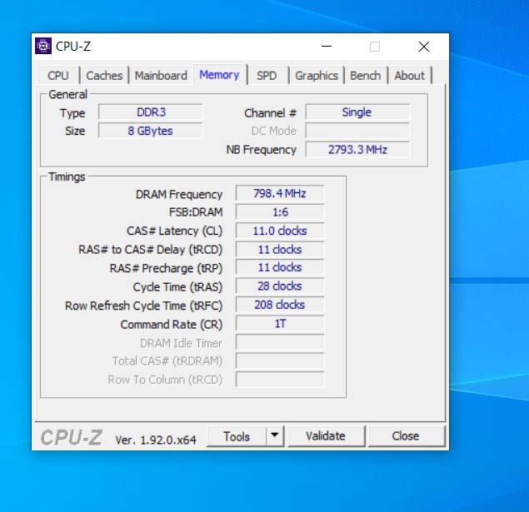Select the Mainboard tab
Image resolution: width=529 pixels, height=512 pixels.
coord(161,75)
